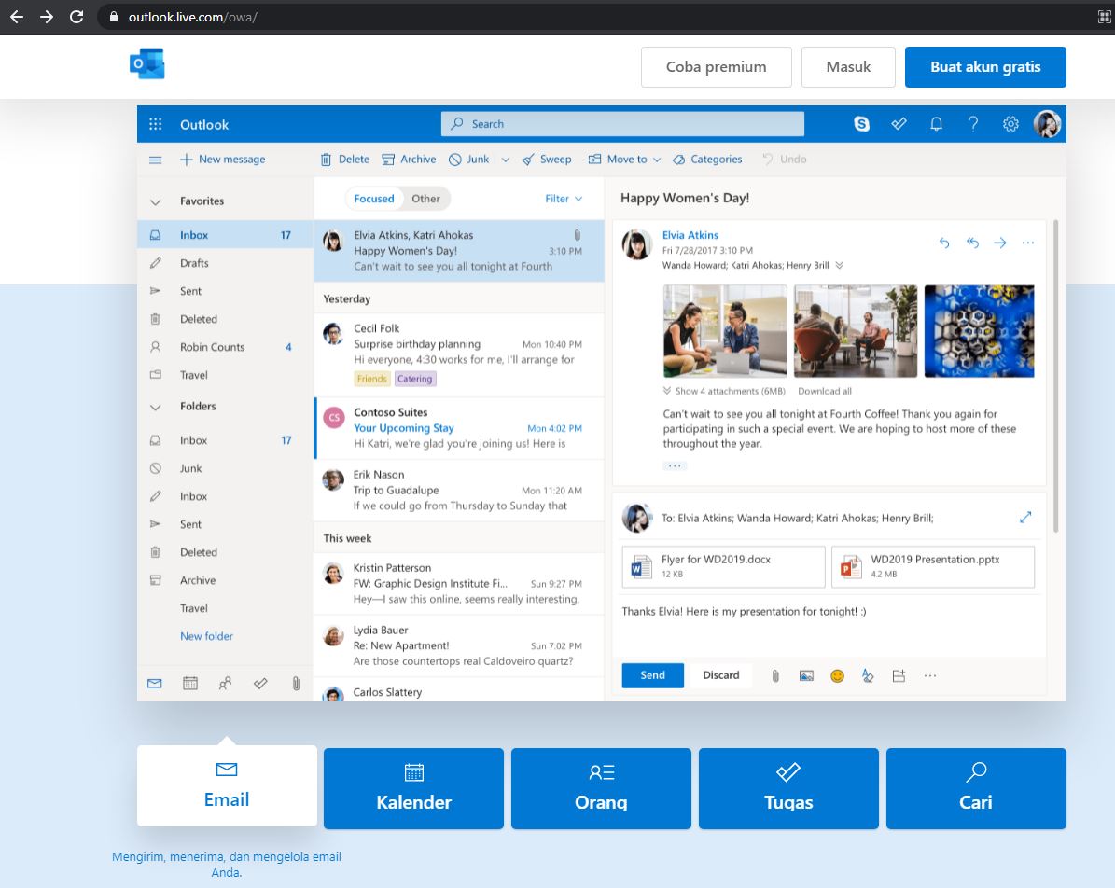
Task: Open the app launcher grid icon
Action: pyautogui.click(x=155, y=124)
